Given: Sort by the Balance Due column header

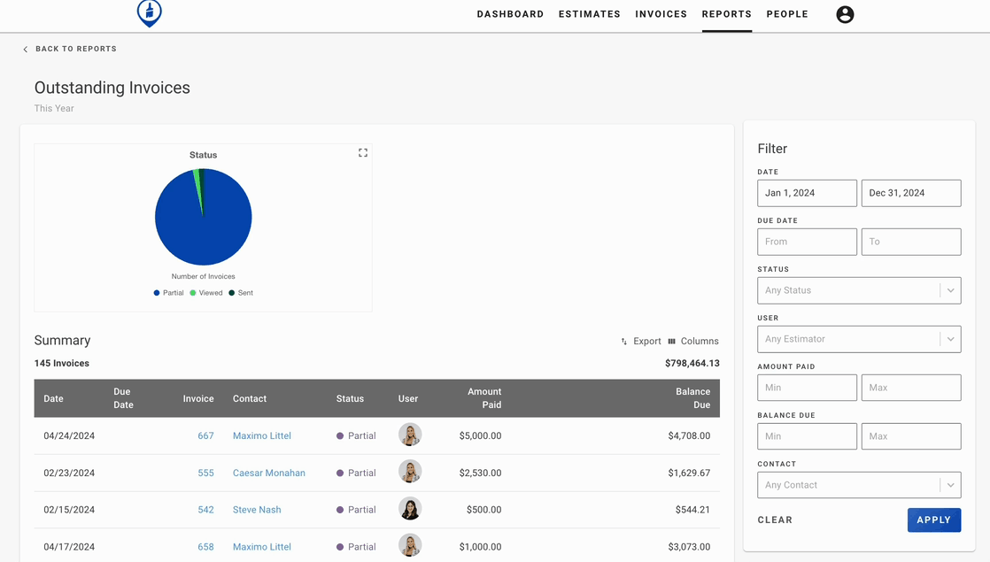Looking at the screenshot, I should point(692,398).
